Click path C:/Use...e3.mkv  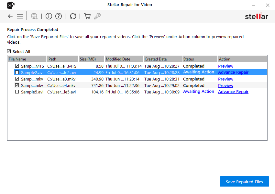click(x=61, y=79)
